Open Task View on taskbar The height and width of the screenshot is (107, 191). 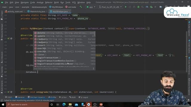pyautogui.click(x=58, y=104)
